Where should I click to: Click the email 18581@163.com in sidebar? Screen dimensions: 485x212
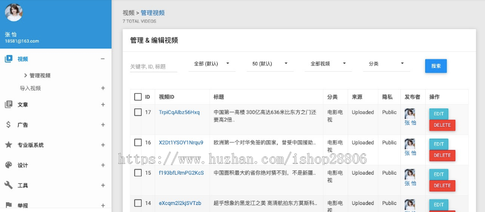22,41
